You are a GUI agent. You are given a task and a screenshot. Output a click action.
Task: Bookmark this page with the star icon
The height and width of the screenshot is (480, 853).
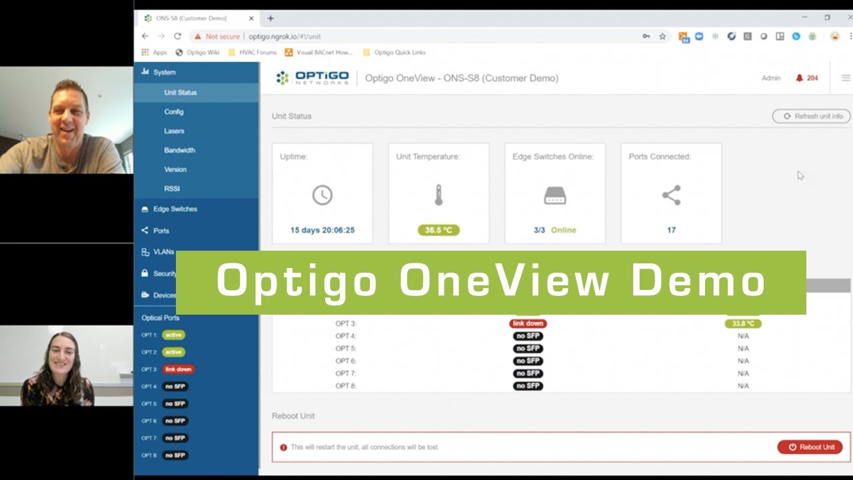662,37
